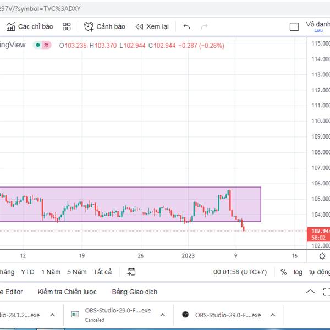The height and width of the screenshot is (330, 330).
Task: Redo the chart action
Action: pos(205,26)
